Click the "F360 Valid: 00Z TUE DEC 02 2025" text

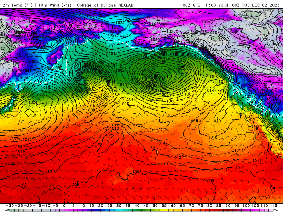pyautogui.click(x=243, y=5)
